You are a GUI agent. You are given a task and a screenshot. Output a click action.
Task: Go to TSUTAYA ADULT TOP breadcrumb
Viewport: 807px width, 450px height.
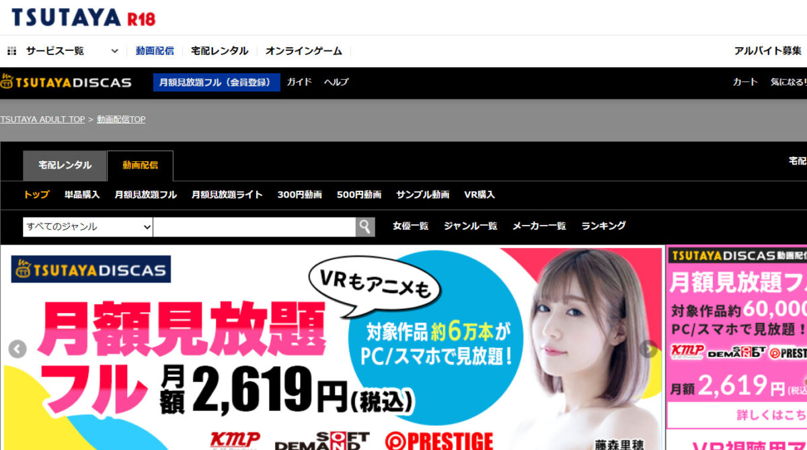point(42,120)
